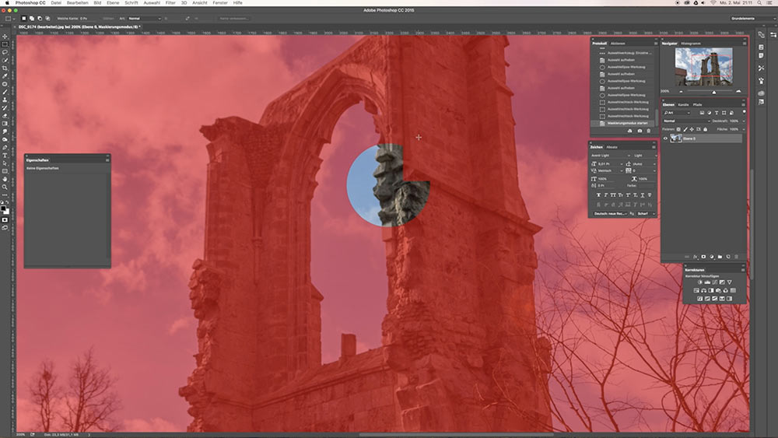Image resolution: width=778 pixels, height=438 pixels.
Task: Click Ebene 0 layer thumbnail
Action: [675, 138]
